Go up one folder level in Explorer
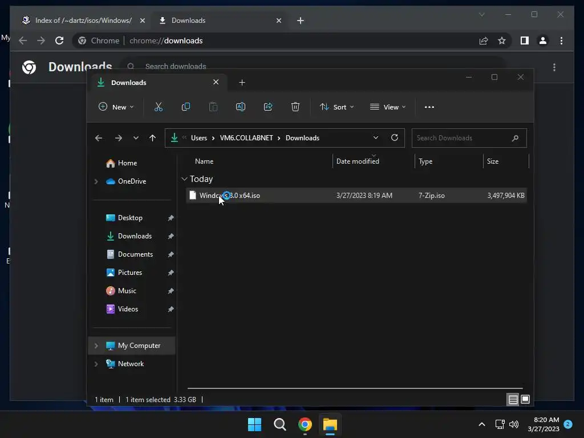 (x=152, y=138)
